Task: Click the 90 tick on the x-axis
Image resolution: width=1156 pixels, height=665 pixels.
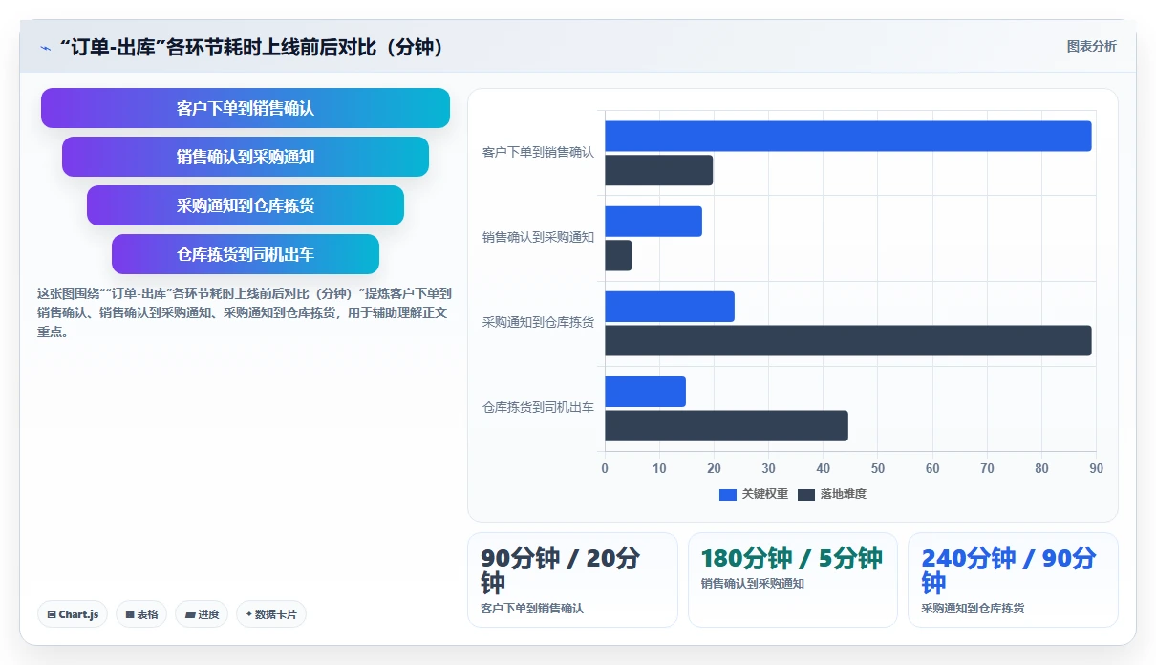Action: click(x=1096, y=468)
